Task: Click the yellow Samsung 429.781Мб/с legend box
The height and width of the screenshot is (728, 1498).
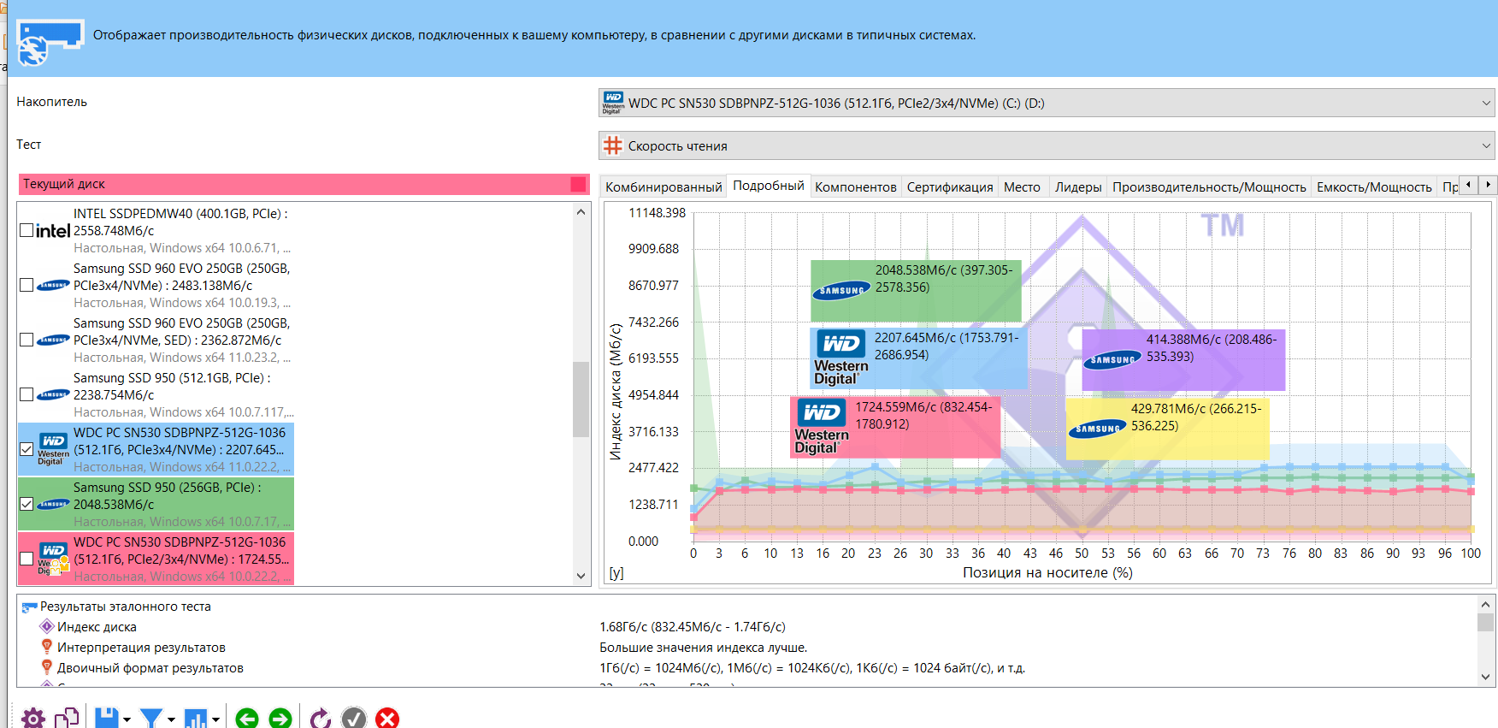Action: pyautogui.click(x=1168, y=429)
